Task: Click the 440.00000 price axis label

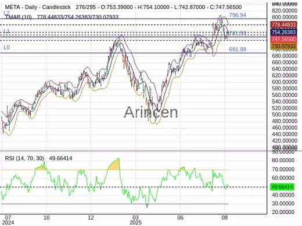Action: click(x=285, y=134)
